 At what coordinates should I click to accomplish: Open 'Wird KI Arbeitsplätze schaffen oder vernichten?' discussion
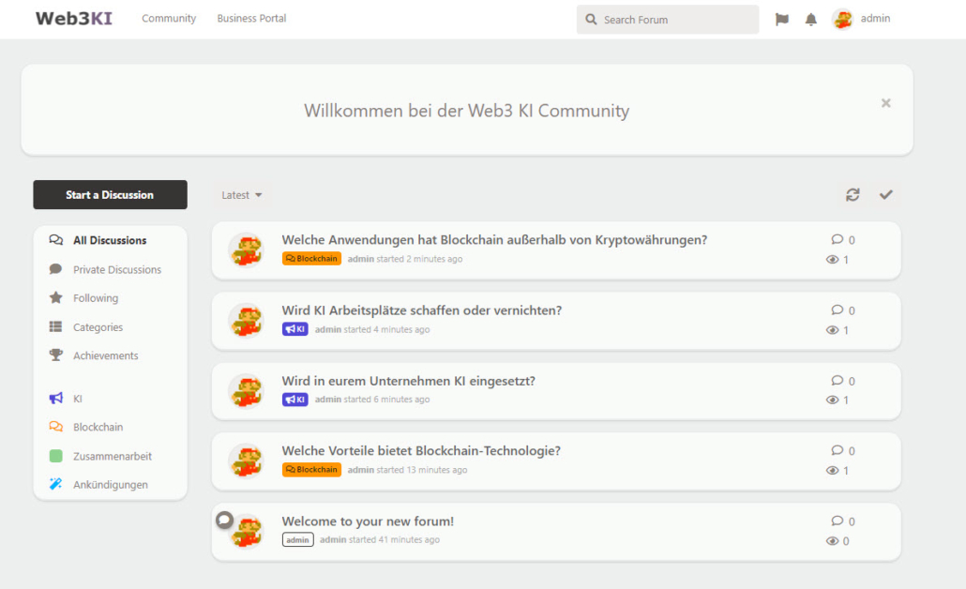(421, 310)
